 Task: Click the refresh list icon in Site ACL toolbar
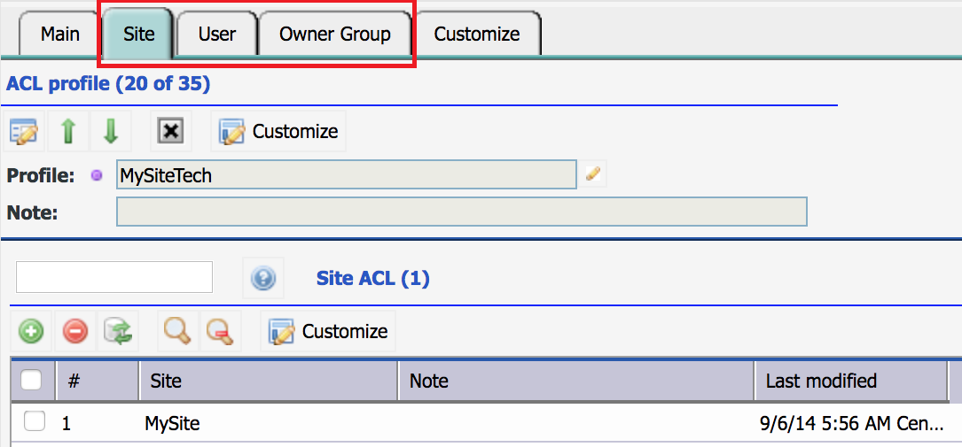coord(118,331)
